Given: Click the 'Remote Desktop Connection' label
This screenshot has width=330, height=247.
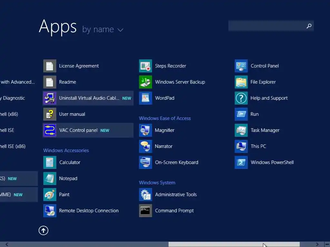Looking at the screenshot, I should click(89, 211).
